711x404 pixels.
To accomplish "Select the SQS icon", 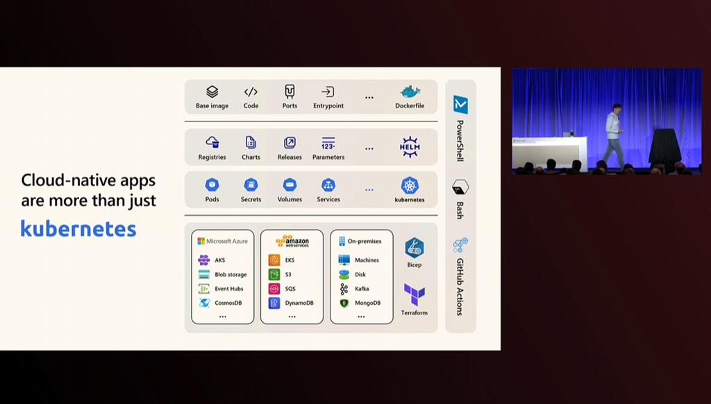I will [274, 288].
